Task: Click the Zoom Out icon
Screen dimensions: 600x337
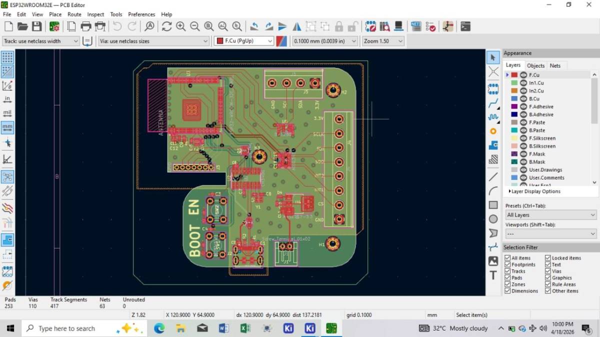Action: coord(194,26)
